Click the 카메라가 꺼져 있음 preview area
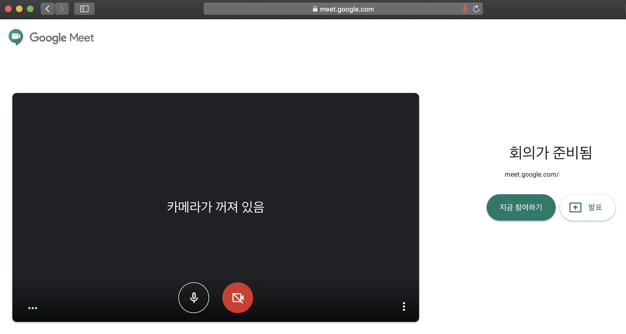Screen dimensions: 626x334 click(215, 207)
